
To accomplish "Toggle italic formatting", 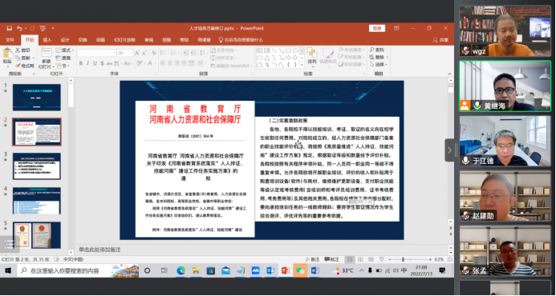I will click(87, 63).
